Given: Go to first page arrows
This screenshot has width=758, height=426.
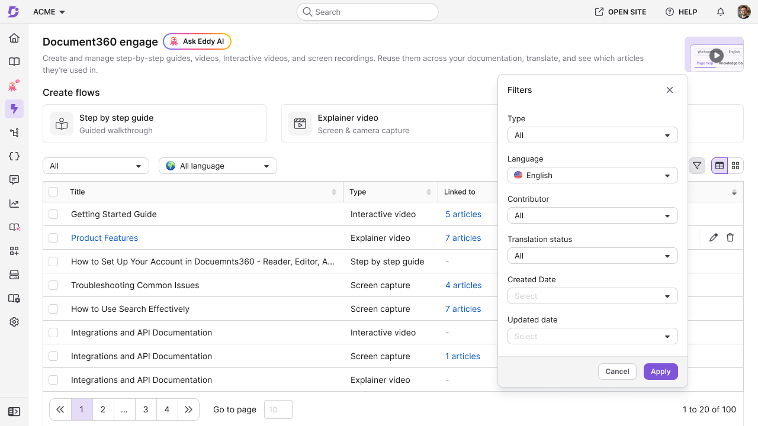Looking at the screenshot, I should (60, 409).
